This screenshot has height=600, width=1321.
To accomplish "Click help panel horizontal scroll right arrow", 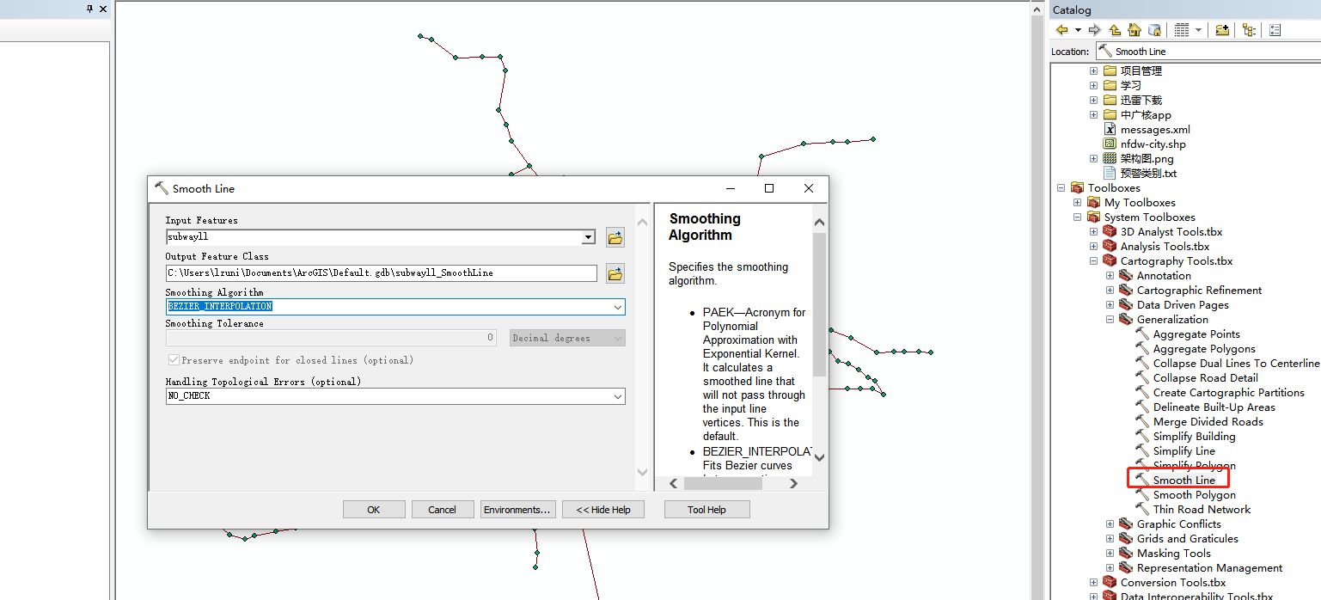I will point(793,483).
